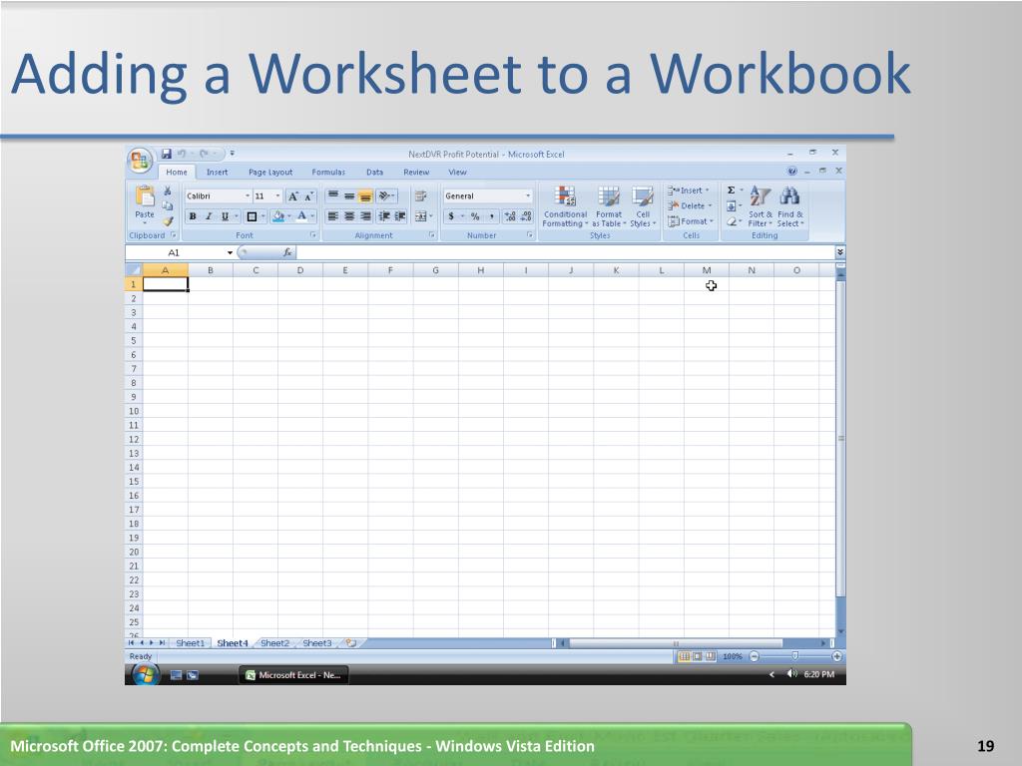Toggle Bottom Align vertical alignment
The width and height of the screenshot is (1022, 766).
[x=365, y=196]
